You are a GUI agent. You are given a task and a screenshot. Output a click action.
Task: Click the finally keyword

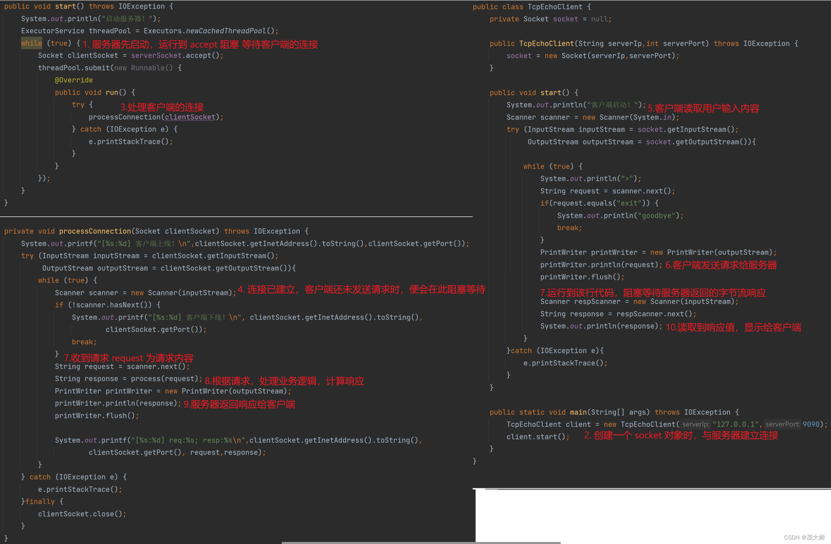(40, 502)
